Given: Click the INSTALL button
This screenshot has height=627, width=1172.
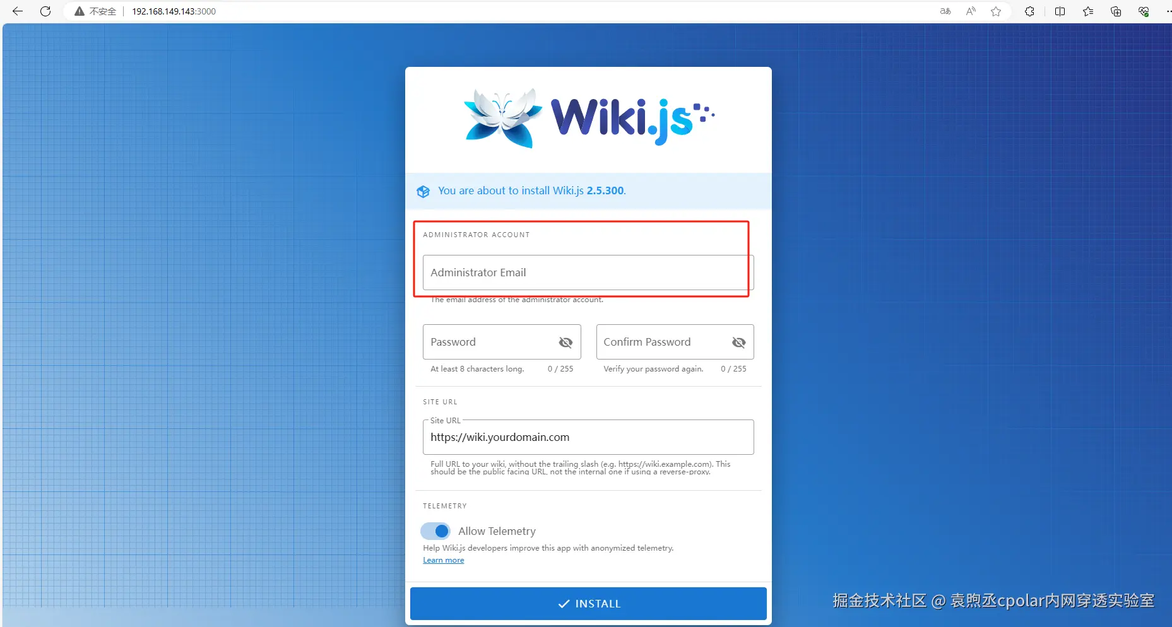Looking at the screenshot, I should pos(588,604).
